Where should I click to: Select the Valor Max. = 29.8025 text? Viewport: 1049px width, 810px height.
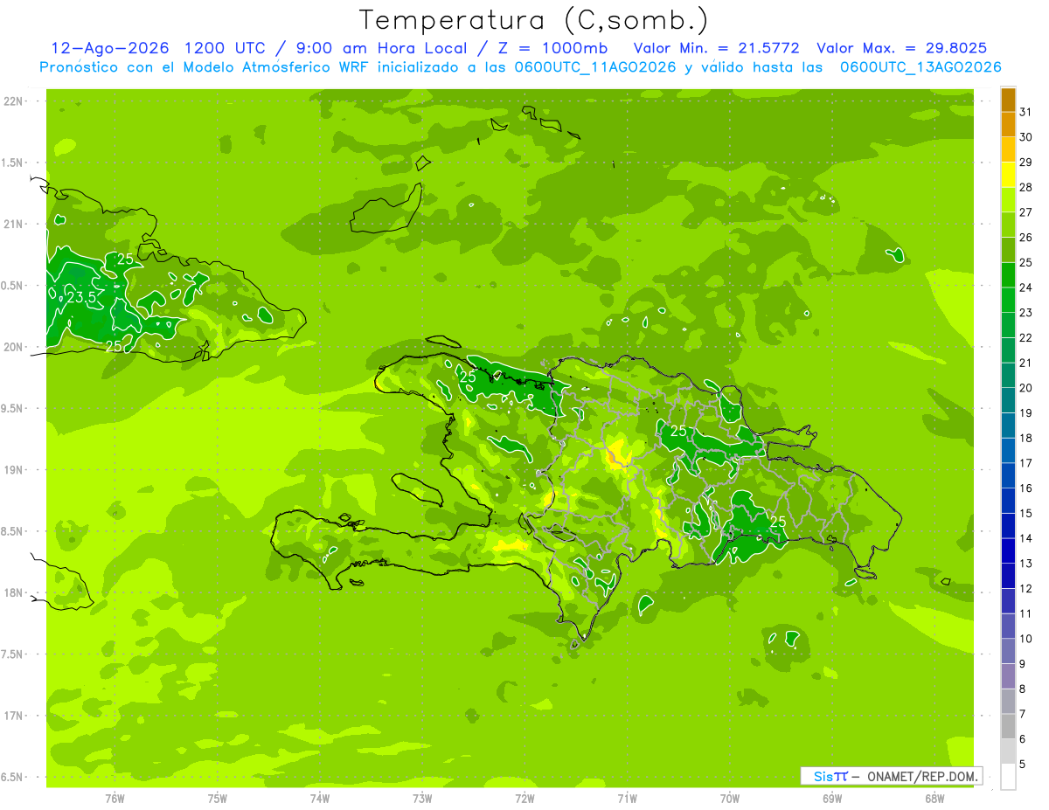pyautogui.click(x=901, y=48)
